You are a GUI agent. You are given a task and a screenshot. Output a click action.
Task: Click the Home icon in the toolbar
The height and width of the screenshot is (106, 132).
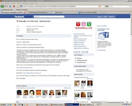18,6
